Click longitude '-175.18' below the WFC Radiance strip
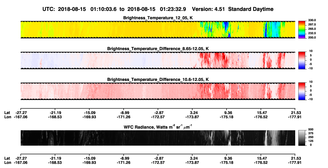This screenshot has height=168, width=328. click(227, 163)
